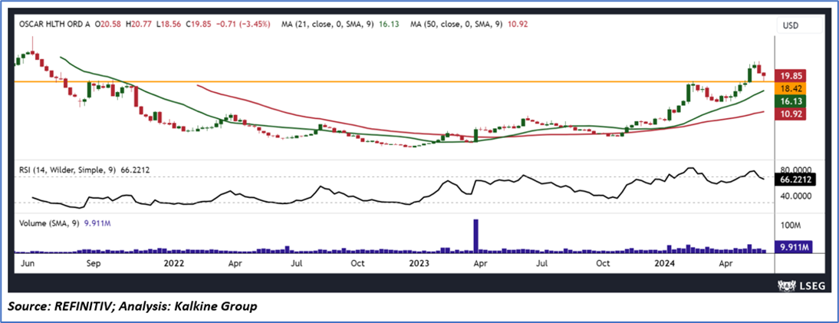This screenshot has height=323, width=839.
Task: Click the LSEG logo
Action: pos(801,288)
